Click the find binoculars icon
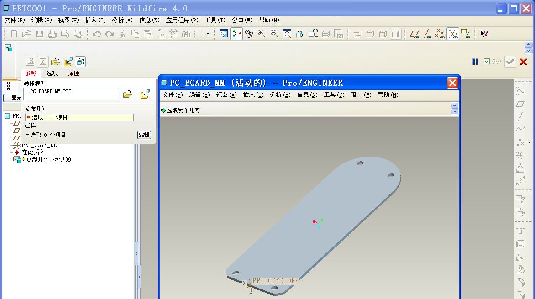The height and width of the screenshot is (299, 535). point(186,34)
